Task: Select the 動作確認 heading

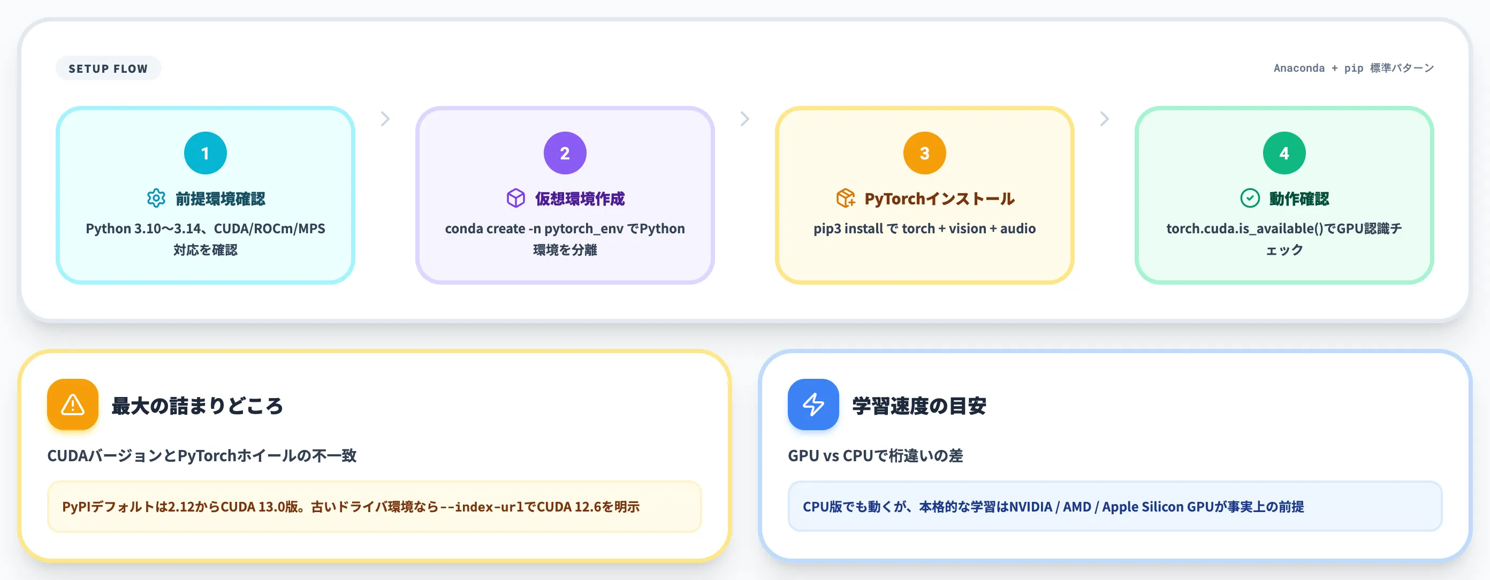Action: click(1299, 199)
